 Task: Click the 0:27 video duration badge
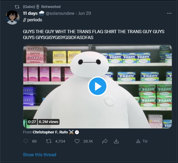[32, 122]
